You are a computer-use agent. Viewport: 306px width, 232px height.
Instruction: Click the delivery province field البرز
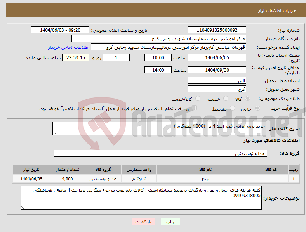pyautogui.click(x=217, y=81)
